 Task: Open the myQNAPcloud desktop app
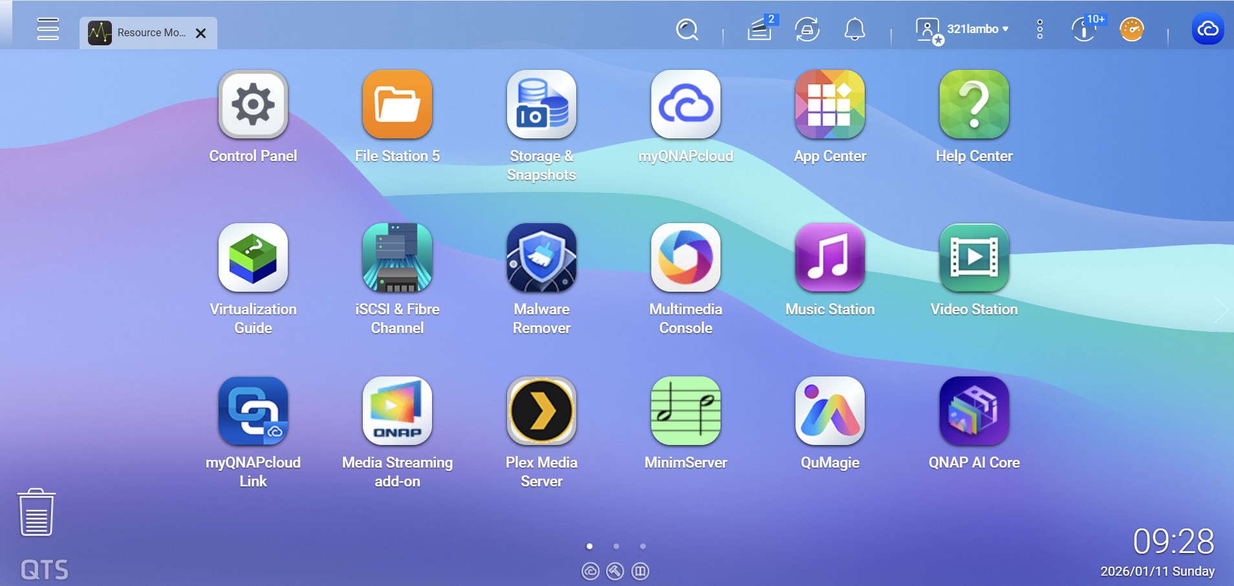(x=686, y=105)
